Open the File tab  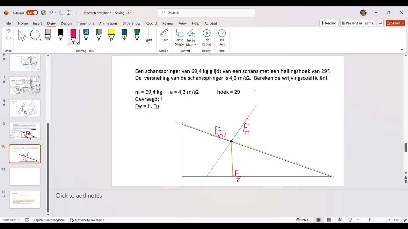[8, 23]
